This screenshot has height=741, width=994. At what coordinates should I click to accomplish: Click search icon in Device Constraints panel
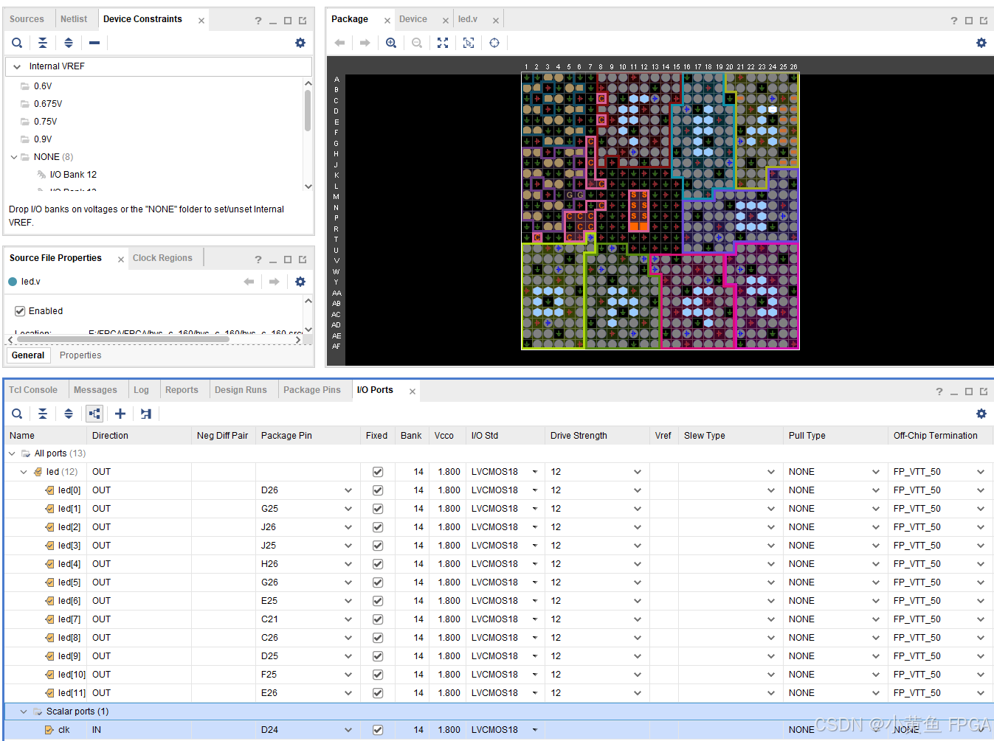[17, 43]
